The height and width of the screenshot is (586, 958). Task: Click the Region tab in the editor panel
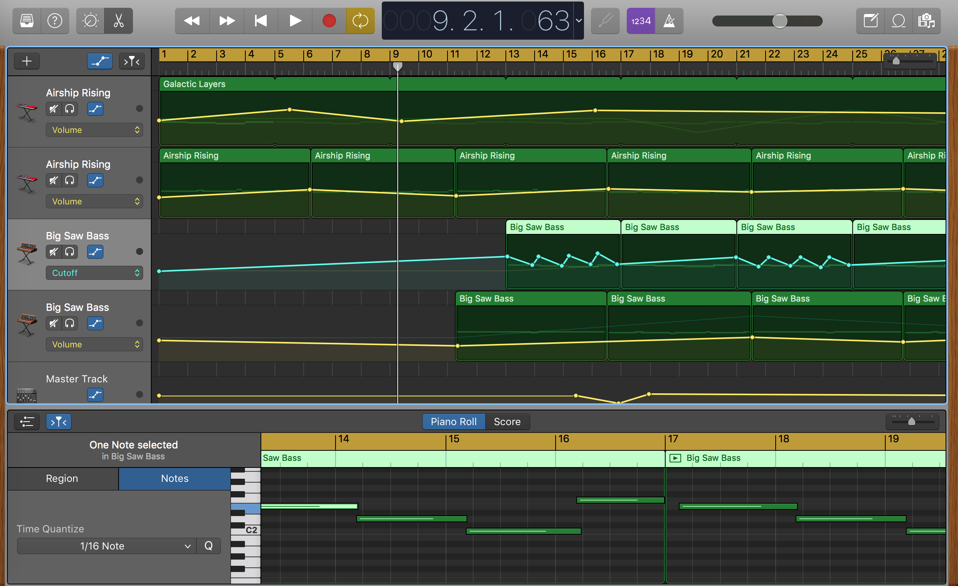(62, 478)
